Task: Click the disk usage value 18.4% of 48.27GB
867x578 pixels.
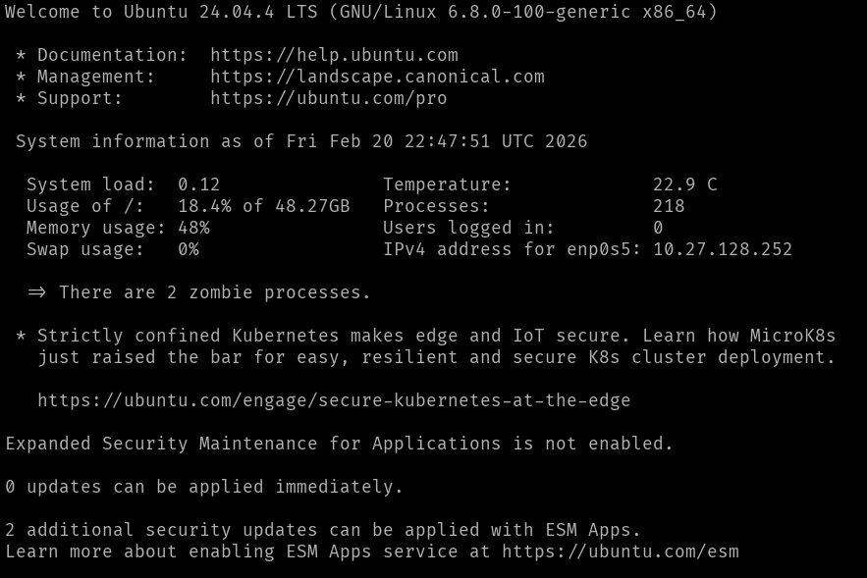Action: coord(264,206)
